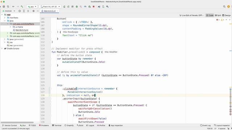Screen dimensions: 232x130
Task: Click the Collapse All icon in Project panel
Action: coord(28,11)
